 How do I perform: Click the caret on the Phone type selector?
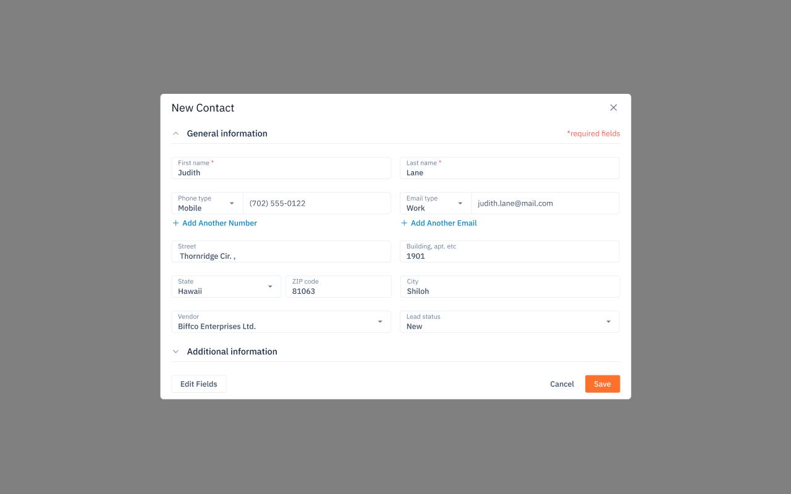(x=233, y=203)
